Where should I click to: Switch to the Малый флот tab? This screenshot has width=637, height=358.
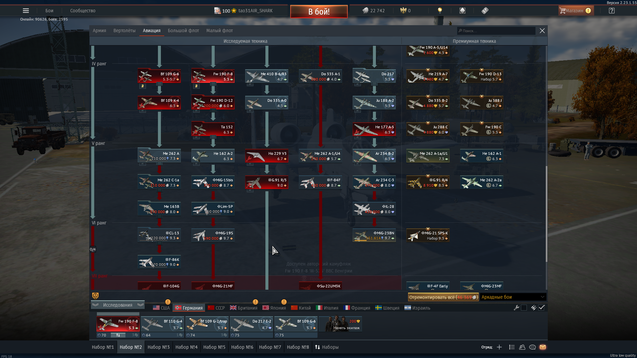pos(220,30)
